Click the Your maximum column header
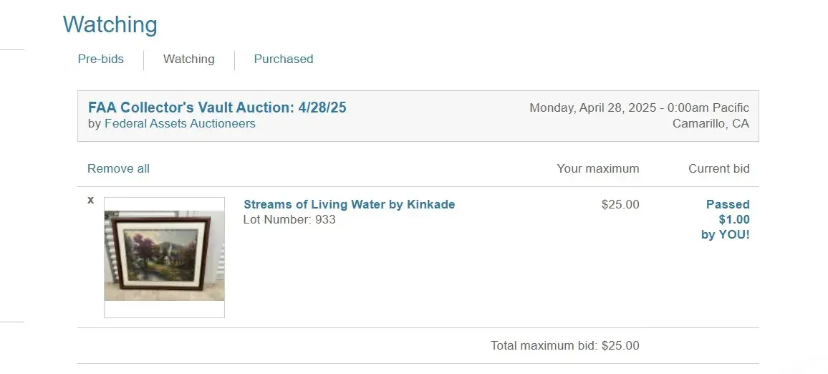This screenshot has height=374, width=828. click(x=597, y=169)
